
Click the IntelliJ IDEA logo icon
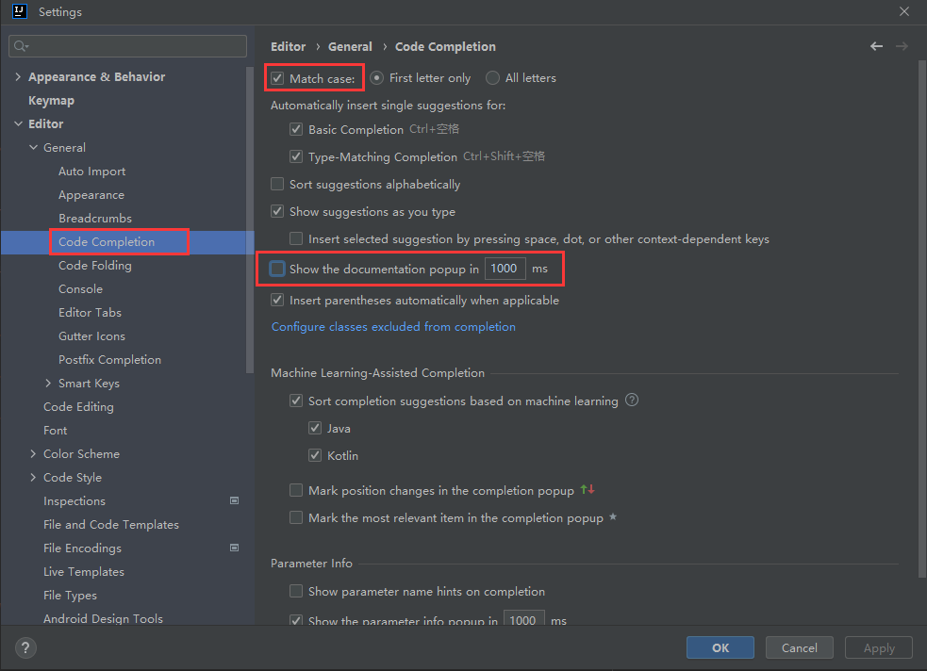[x=20, y=11]
